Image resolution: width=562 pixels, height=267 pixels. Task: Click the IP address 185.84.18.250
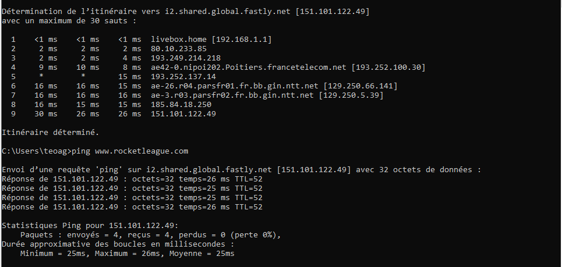click(181, 105)
